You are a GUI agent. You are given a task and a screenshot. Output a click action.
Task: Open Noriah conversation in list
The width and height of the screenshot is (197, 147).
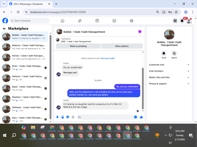tap(24, 57)
